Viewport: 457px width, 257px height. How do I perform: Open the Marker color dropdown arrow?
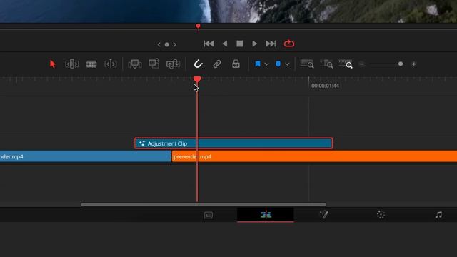click(x=287, y=64)
